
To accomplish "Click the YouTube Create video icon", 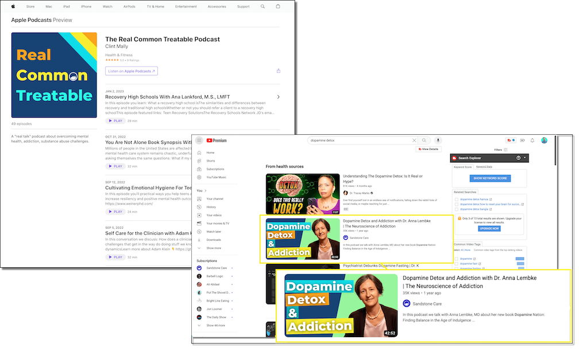I will (x=522, y=140).
